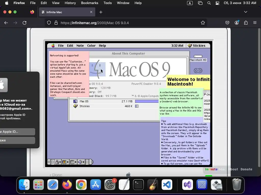The width and height of the screenshot is (261, 195).
Task: Click the forward navigation arrow in Firefox
Action: tap(15, 23)
